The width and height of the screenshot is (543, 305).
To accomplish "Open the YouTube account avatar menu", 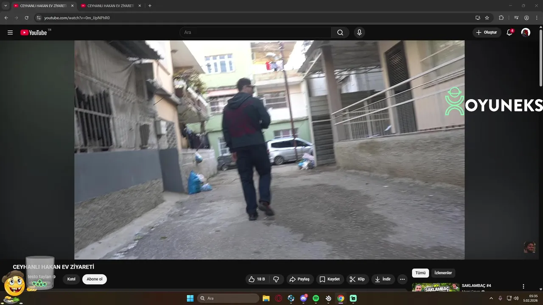I will (526, 33).
